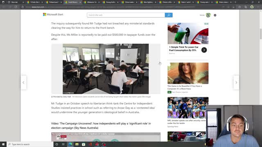Viewport: 262px width, 147px height.
Task: Open the MSN settings gear
Action: [x=215, y=15]
